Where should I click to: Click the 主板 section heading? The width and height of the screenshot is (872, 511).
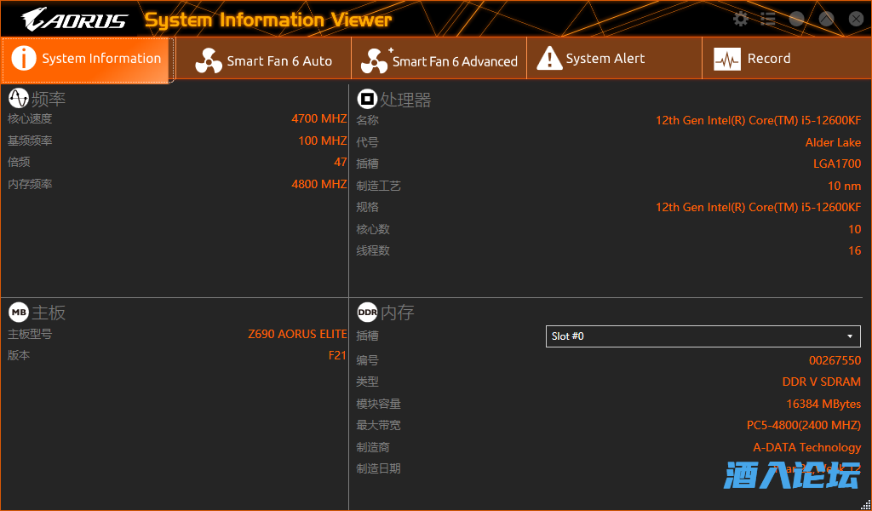pos(49,313)
